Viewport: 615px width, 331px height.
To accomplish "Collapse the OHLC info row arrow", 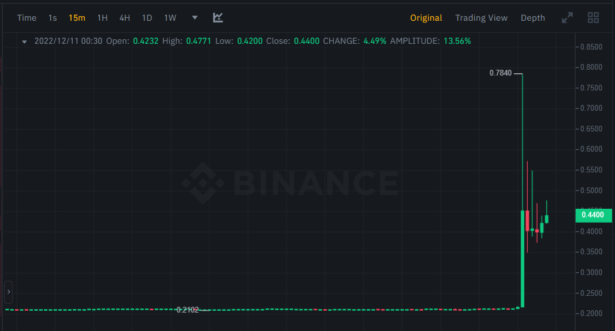I will click(x=24, y=42).
